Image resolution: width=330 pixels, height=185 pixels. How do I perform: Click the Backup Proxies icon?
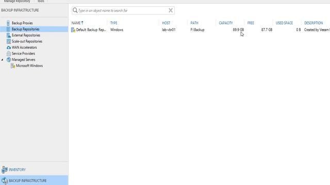pos(8,23)
